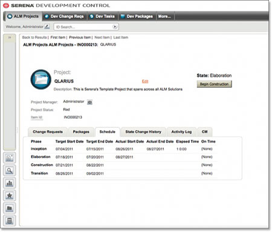Switch to the CM tab
Screen dimensions: 272x232
(x=205, y=132)
